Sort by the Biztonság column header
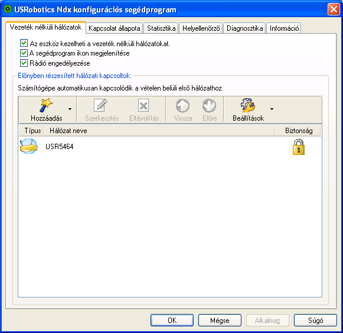343x333 pixels. (298, 131)
